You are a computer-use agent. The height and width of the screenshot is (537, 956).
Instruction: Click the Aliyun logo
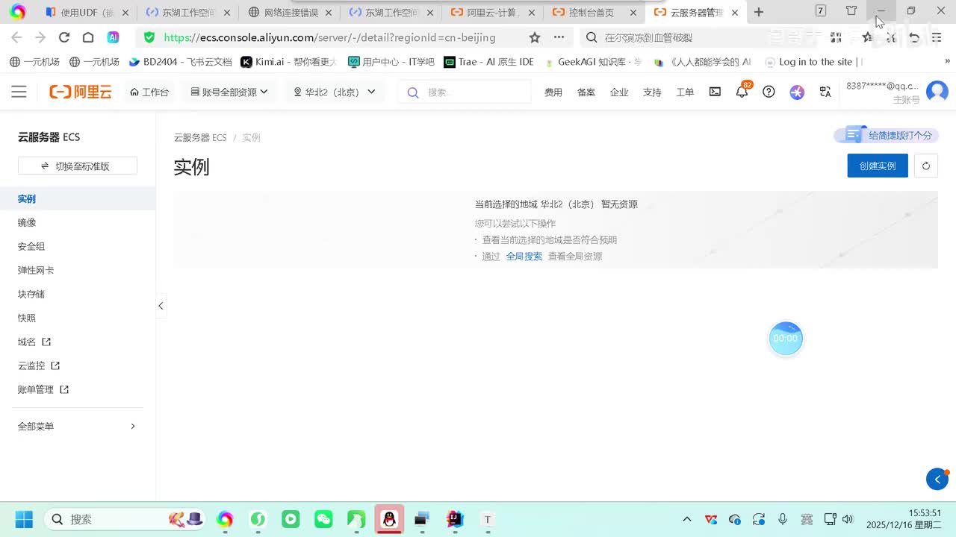(81, 92)
